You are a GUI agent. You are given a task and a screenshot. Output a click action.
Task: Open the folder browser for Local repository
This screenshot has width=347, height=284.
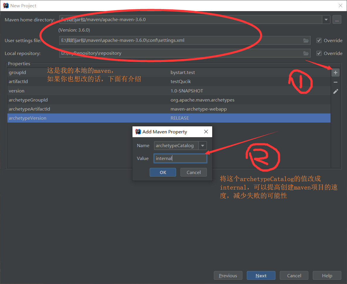(x=306, y=53)
